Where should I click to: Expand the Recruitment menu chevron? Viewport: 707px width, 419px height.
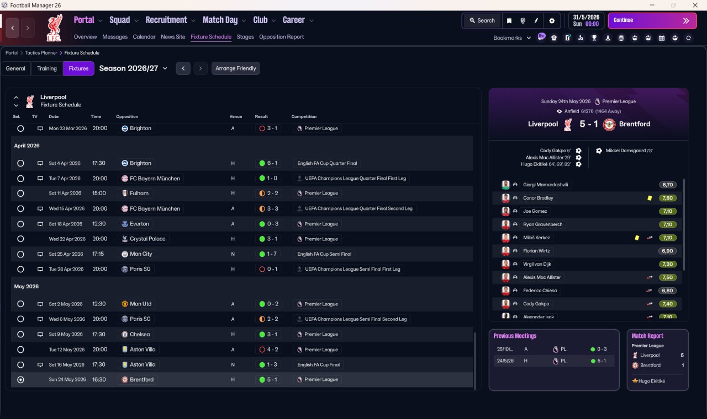193,21
